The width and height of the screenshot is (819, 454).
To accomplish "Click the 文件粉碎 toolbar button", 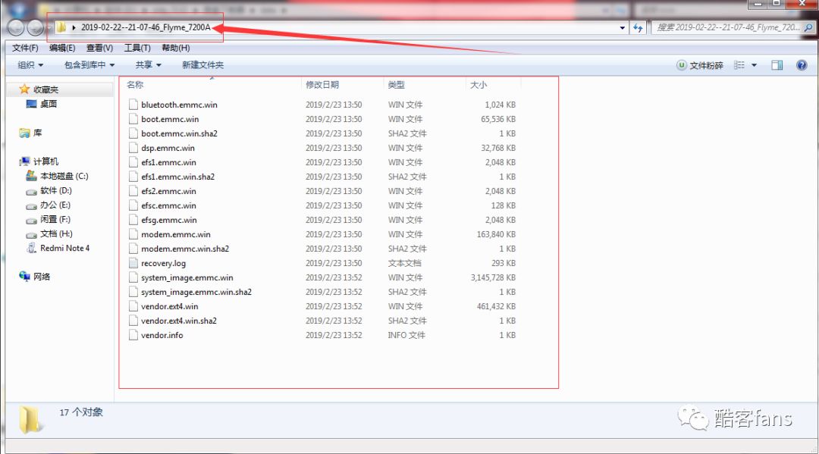I will (700, 65).
